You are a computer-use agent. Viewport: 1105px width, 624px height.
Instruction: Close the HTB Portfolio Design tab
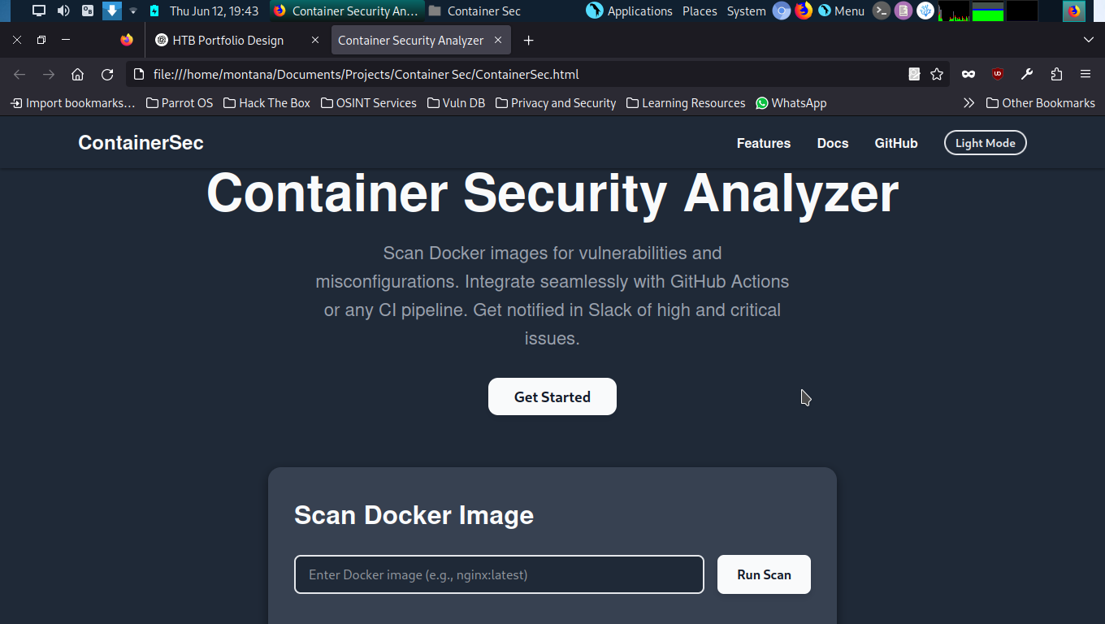[315, 40]
